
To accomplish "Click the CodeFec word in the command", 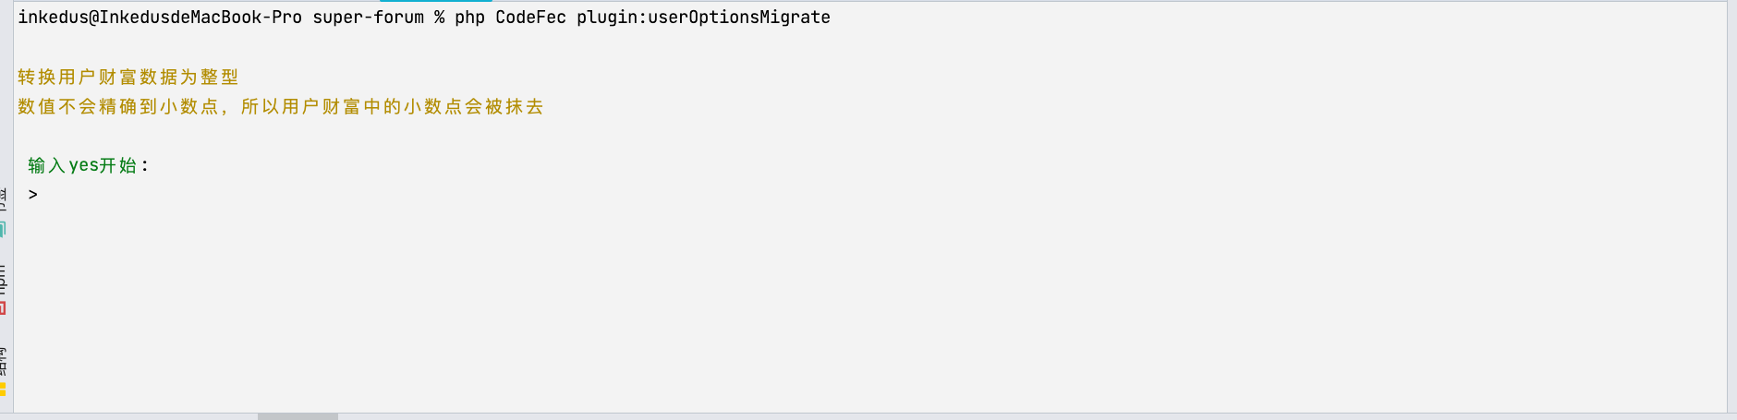I will 530,18.
